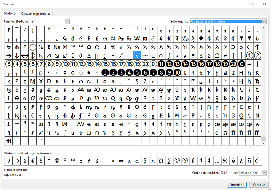Image resolution: width=271 pixels, height=190 pixels.
Task: Select recently used pi π symbol
Action: click(153, 161)
